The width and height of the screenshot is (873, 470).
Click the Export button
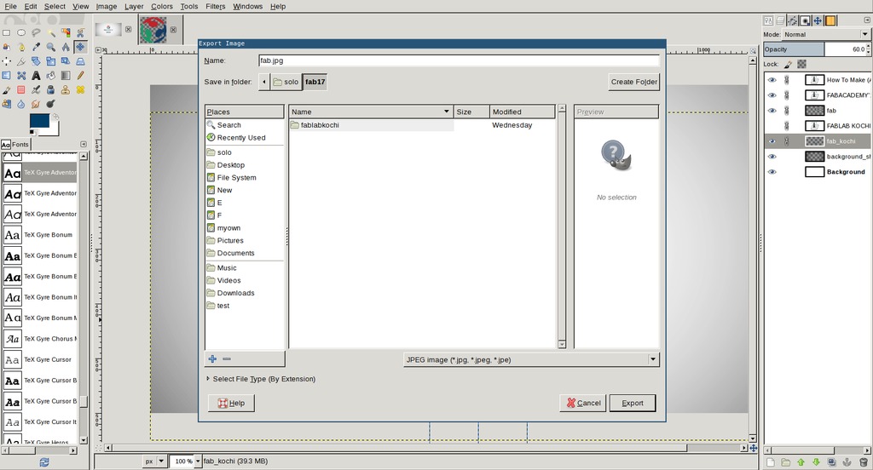(633, 404)
